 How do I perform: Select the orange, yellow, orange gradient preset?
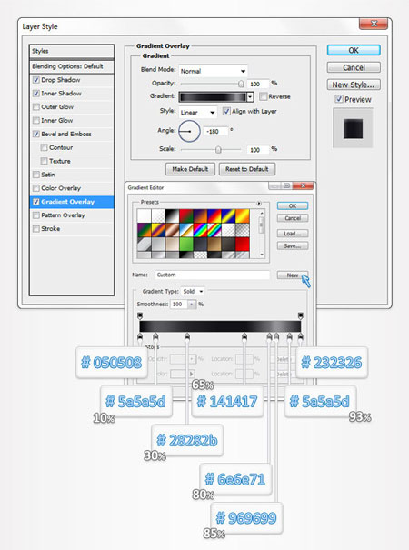tap(243, 216)
